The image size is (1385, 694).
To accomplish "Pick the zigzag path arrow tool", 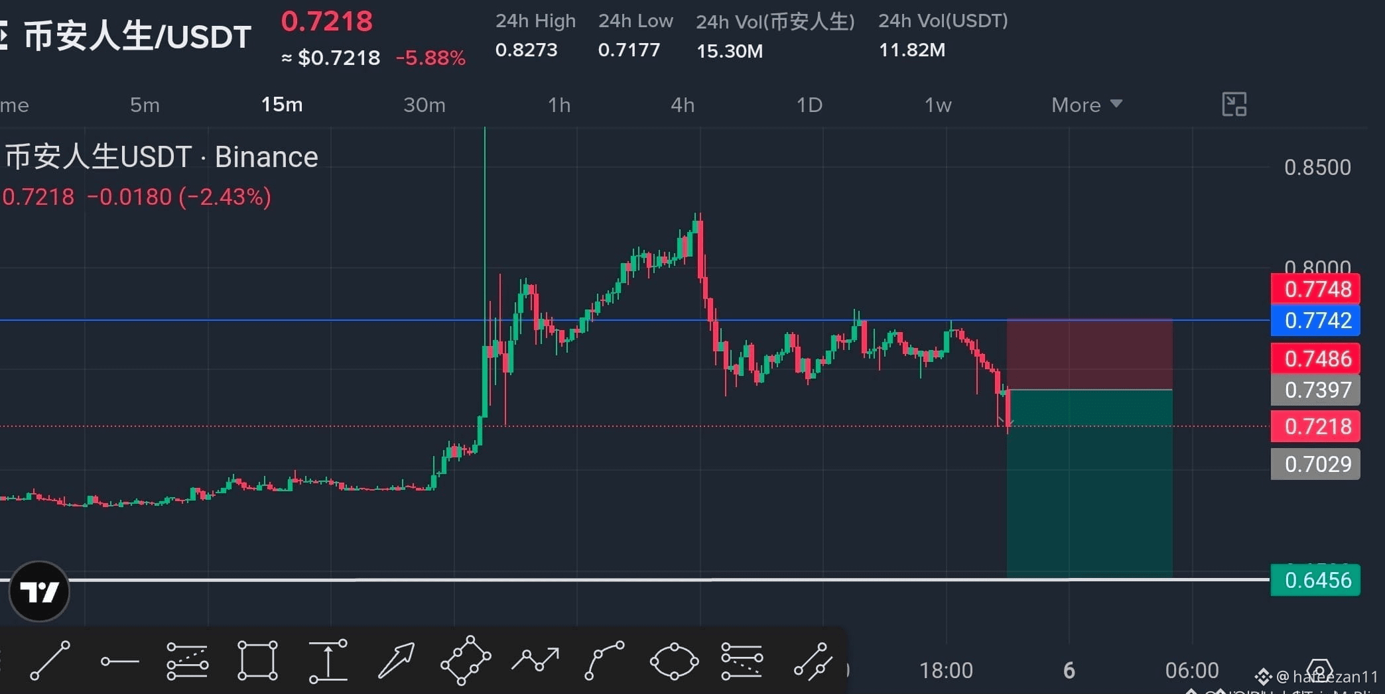I will coord(535,660).
